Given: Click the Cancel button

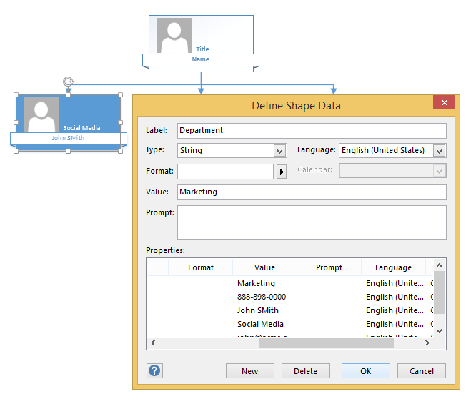Looking at the screenshot, I should click(422, 371).
